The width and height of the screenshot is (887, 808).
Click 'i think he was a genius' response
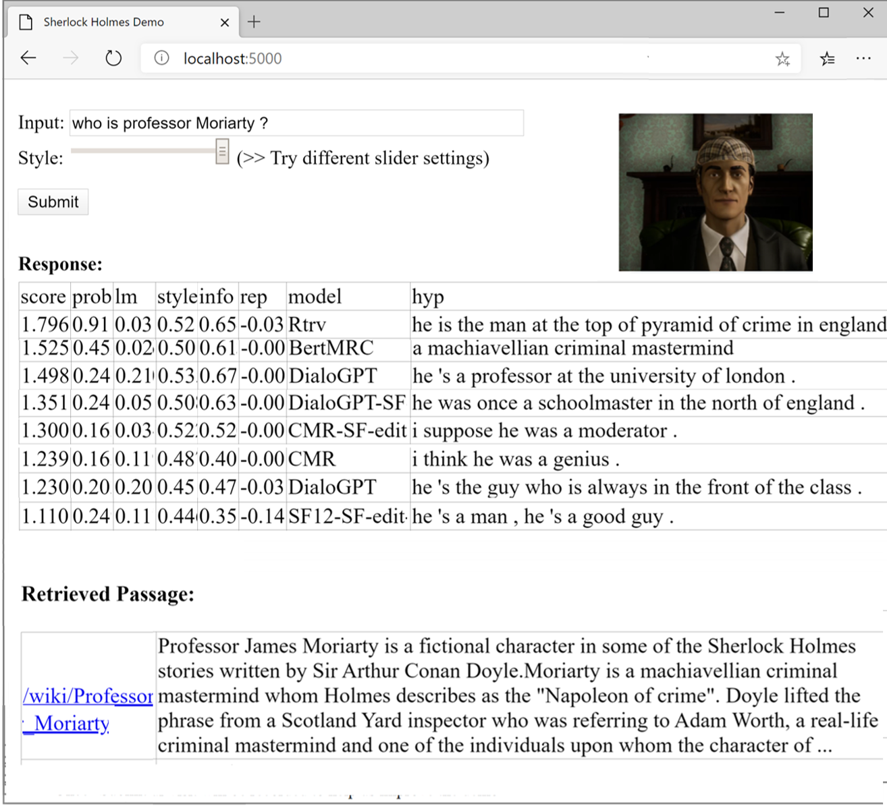[x=516, y=459]
